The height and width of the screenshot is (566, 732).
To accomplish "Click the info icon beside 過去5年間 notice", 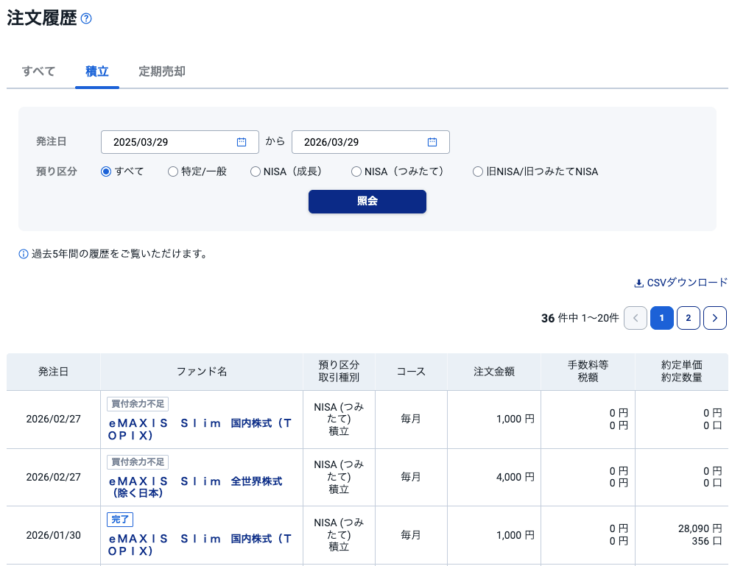I will 24,254.
